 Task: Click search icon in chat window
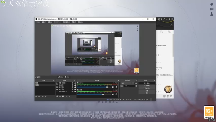coord(171,97)
